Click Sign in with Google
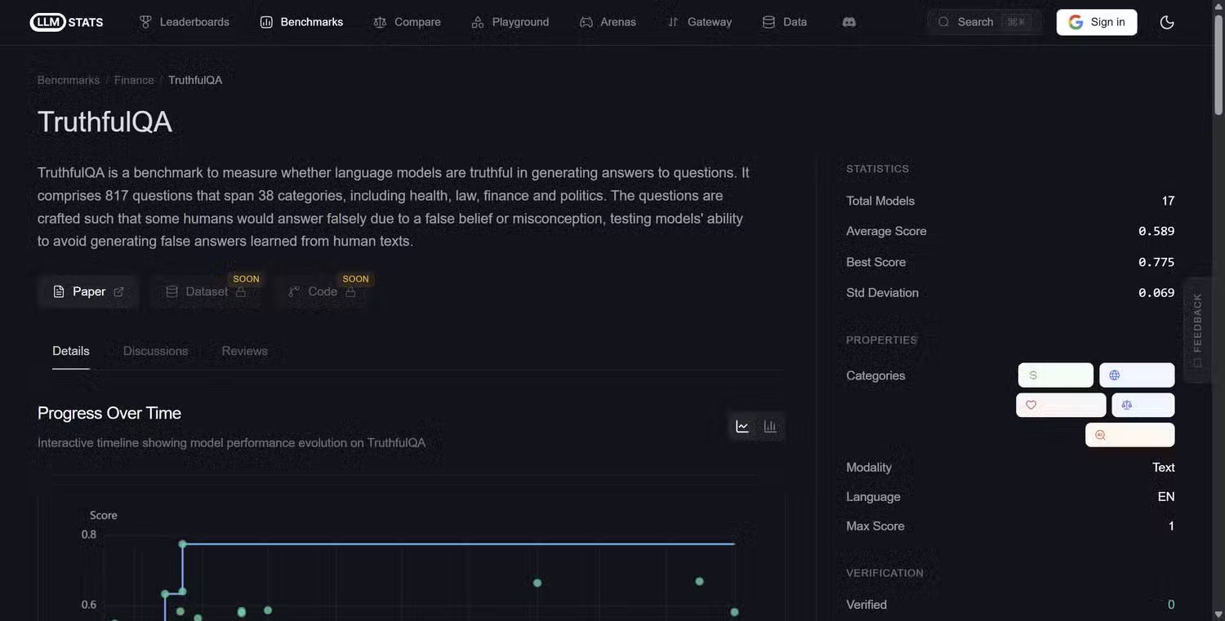1225x621 pixels. [1097, 22]
